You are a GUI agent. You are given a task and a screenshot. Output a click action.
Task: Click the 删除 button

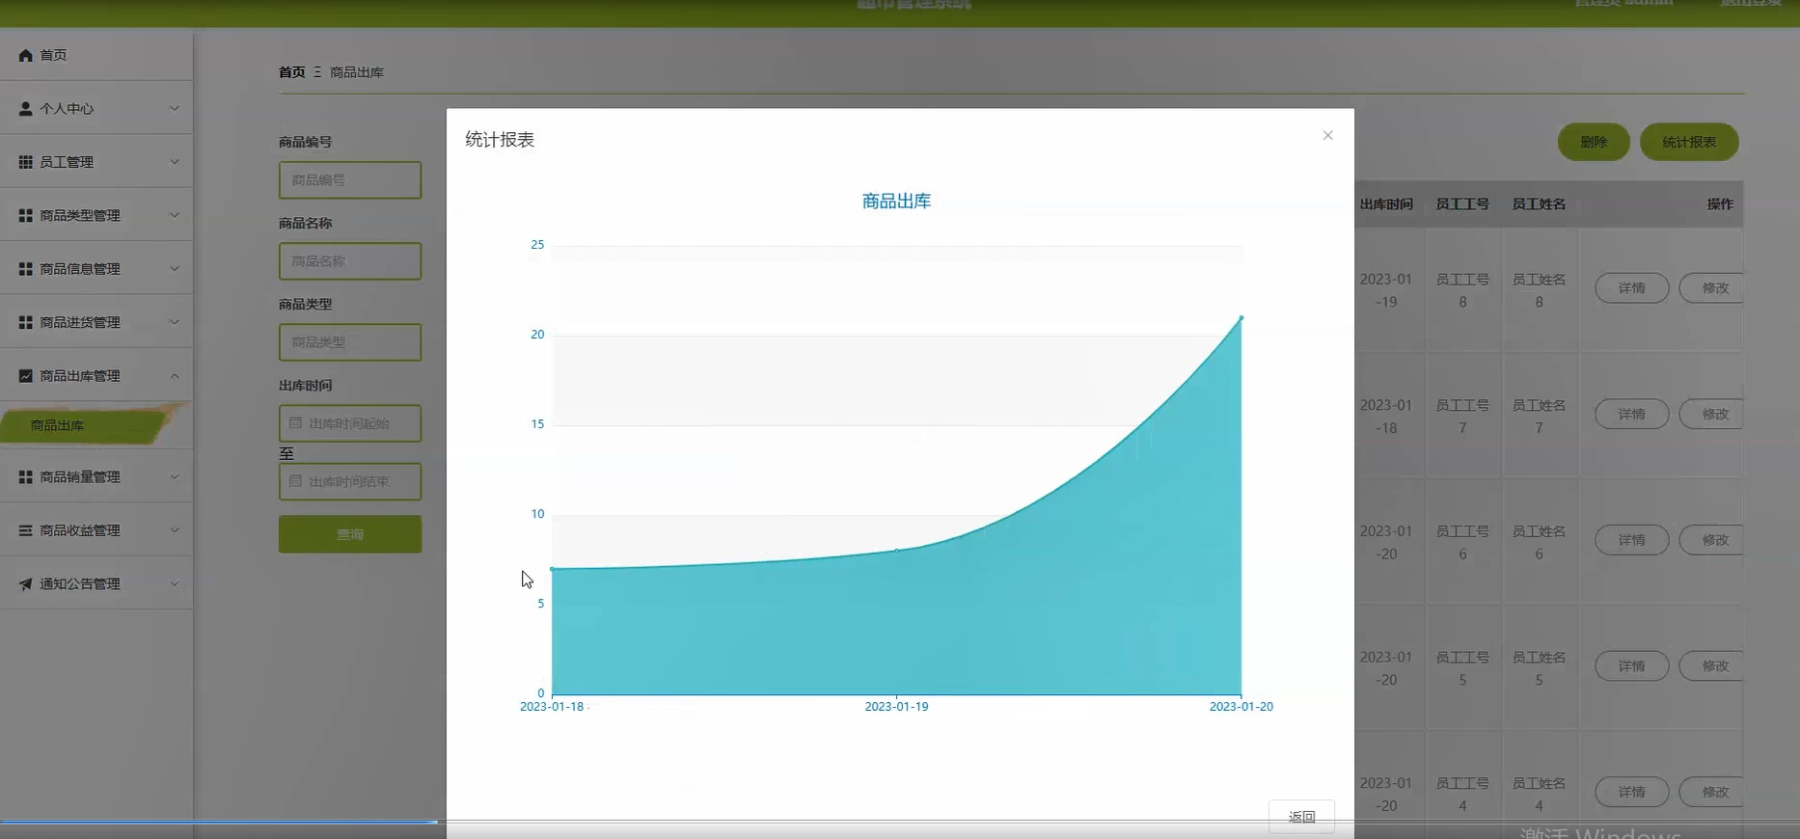1594,142
